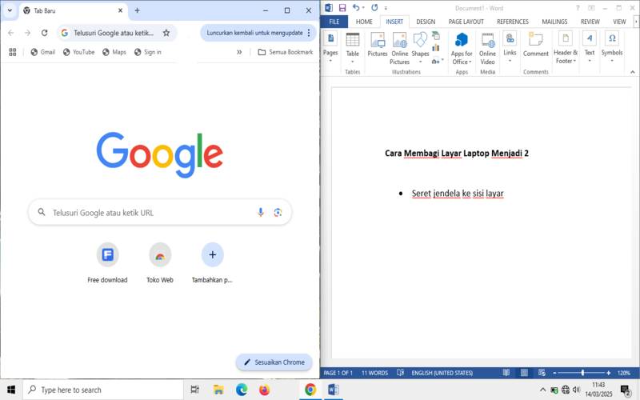Click the zoom in plus in Word
Image resolution: width=640 pixels, height=400 pixels.
609,373
